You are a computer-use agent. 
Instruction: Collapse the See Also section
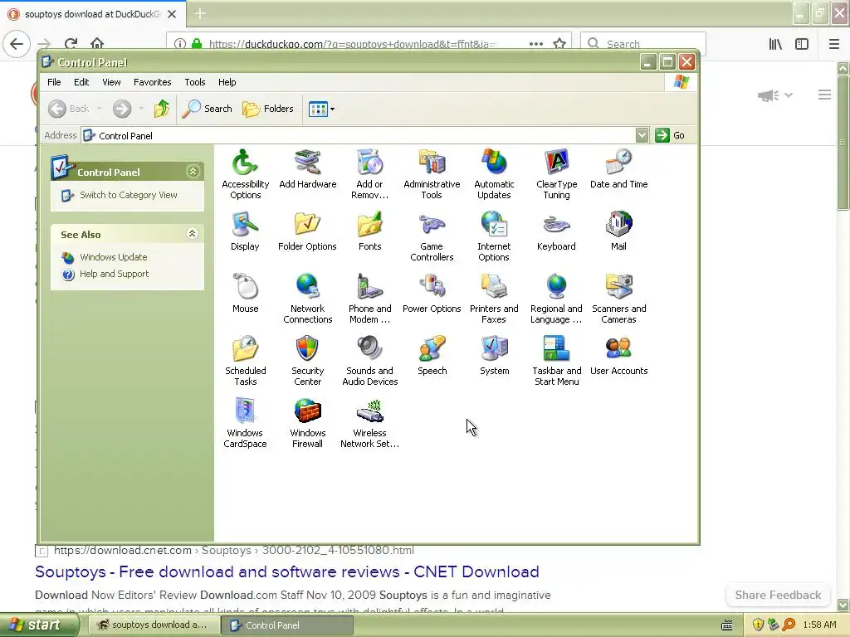192,233
